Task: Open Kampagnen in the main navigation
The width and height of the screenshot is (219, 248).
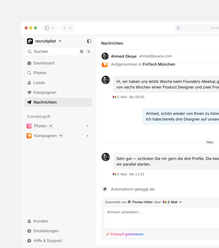Action: tap(58, 92)
